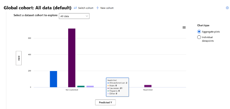Click the Hispanic: 0 tooltip entry
The height and width of the screenshot is (109, 230).
114,91
